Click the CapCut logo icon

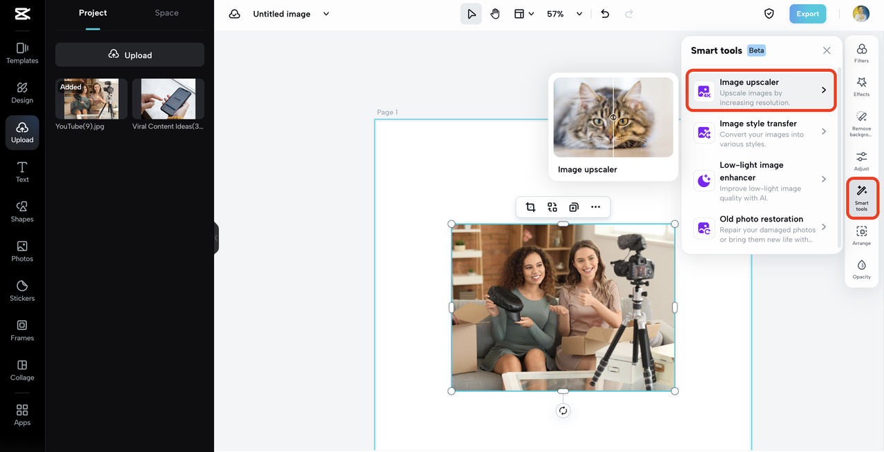(22, 14)
